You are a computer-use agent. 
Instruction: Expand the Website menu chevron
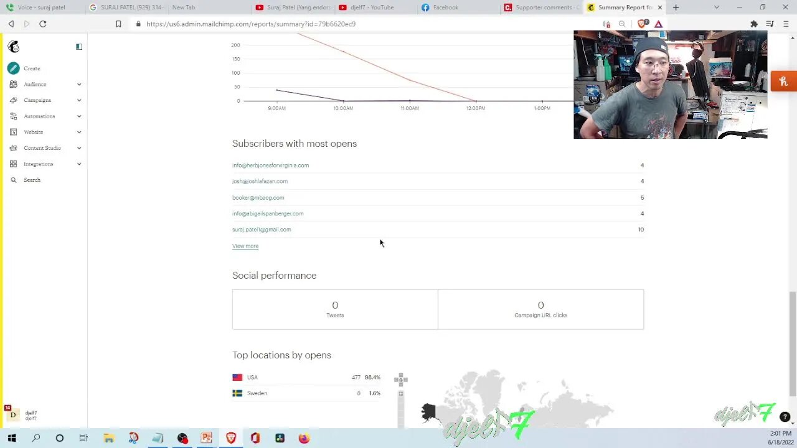tap(79, 132)
